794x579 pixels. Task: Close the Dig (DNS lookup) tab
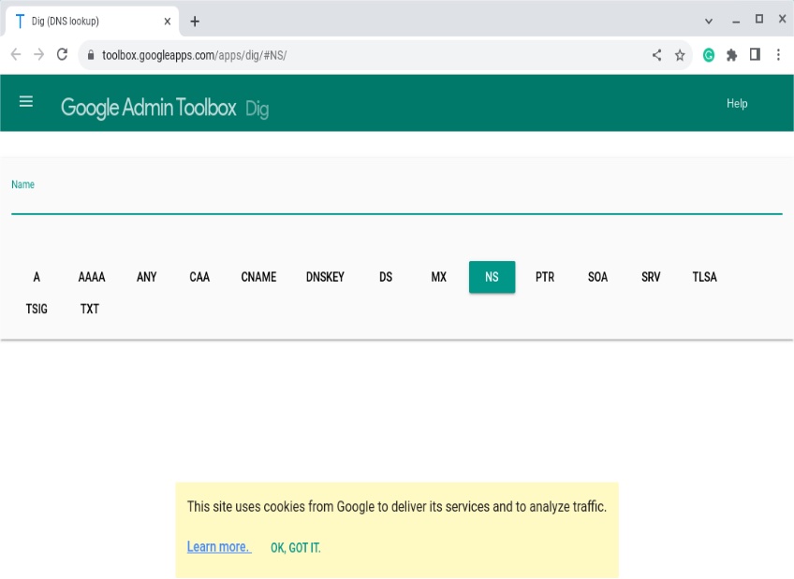[167, 22]
